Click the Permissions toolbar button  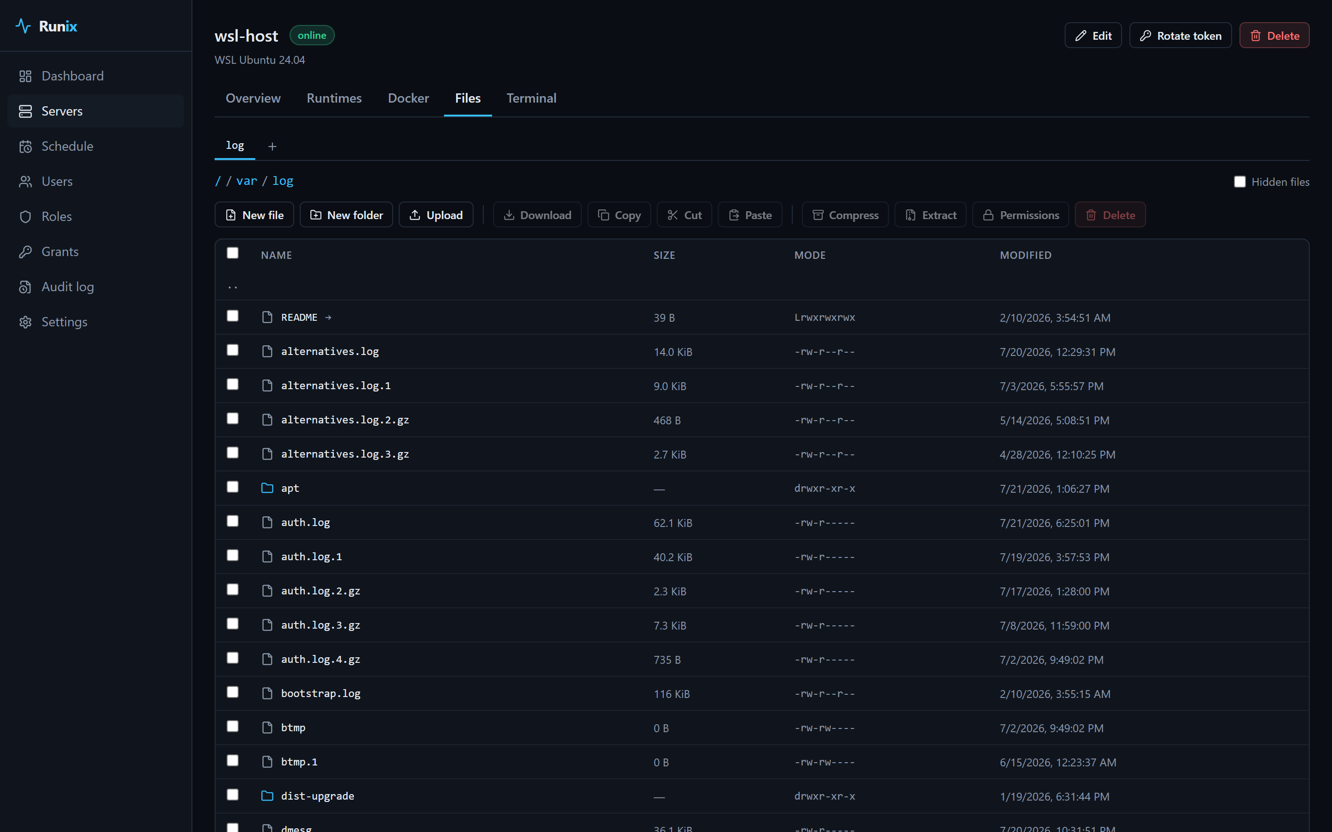pos(1020,215)
